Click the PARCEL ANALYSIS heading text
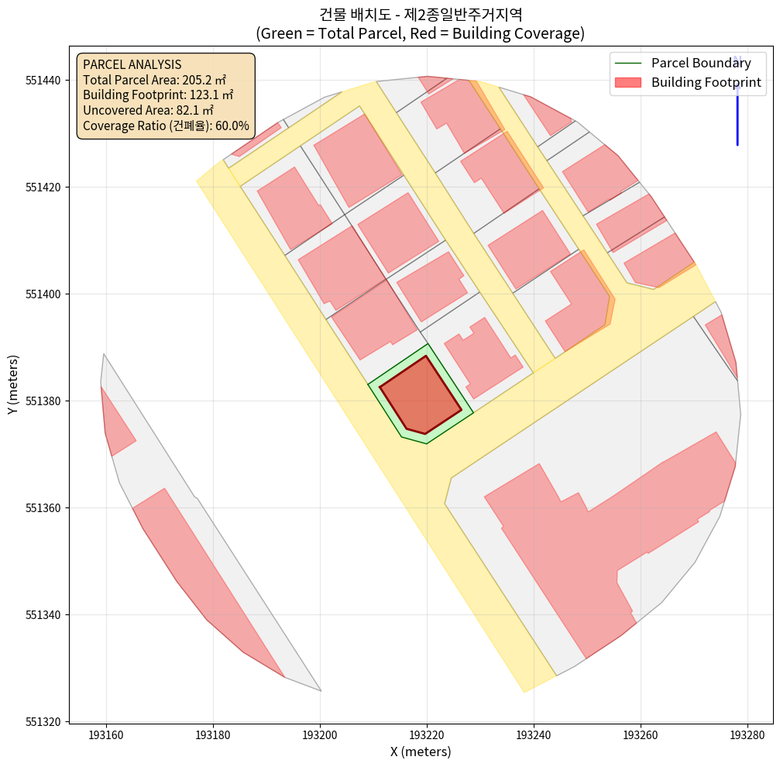 click(x=132, y=65)
